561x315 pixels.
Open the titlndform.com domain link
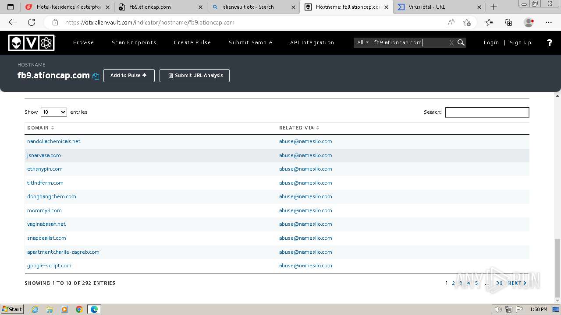click(x=45, y=183)
